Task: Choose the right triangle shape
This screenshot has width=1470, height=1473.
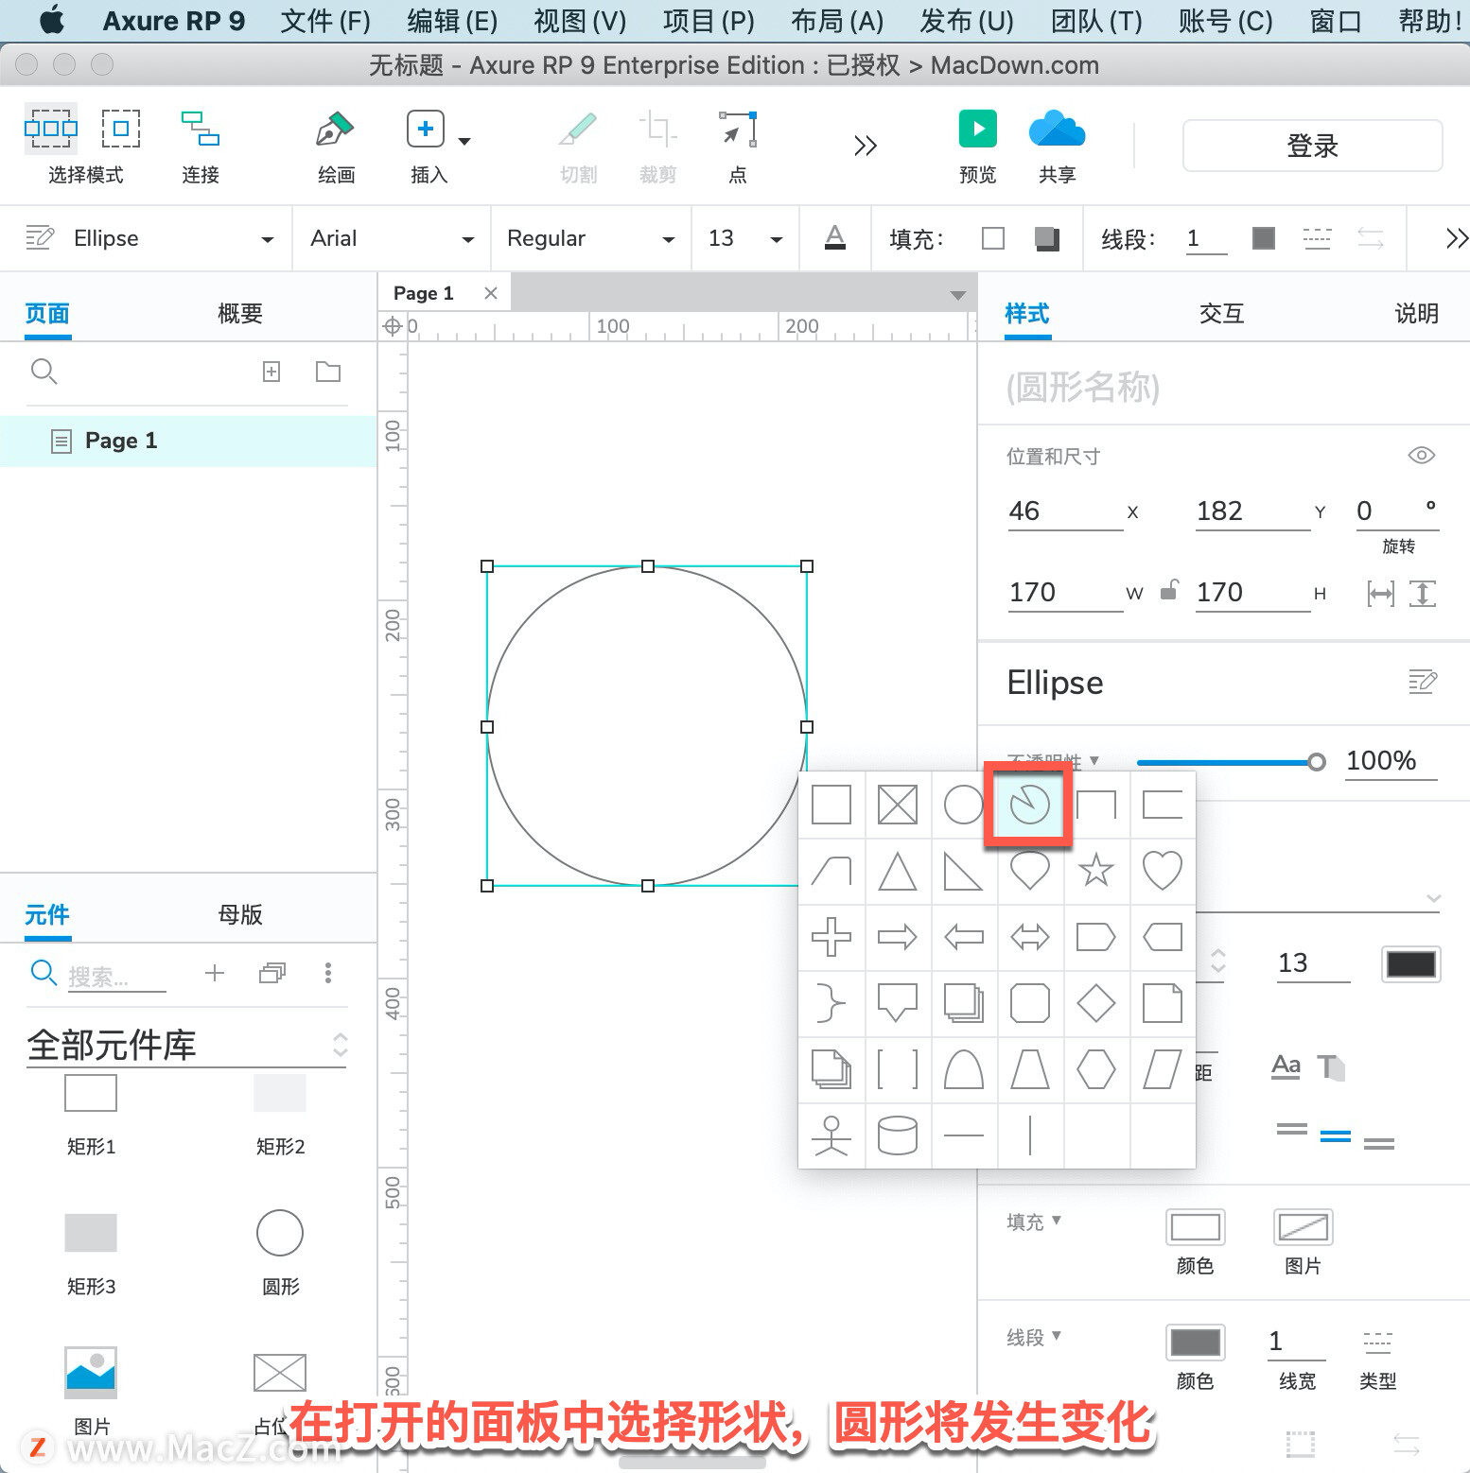Action: pos(963,871)
